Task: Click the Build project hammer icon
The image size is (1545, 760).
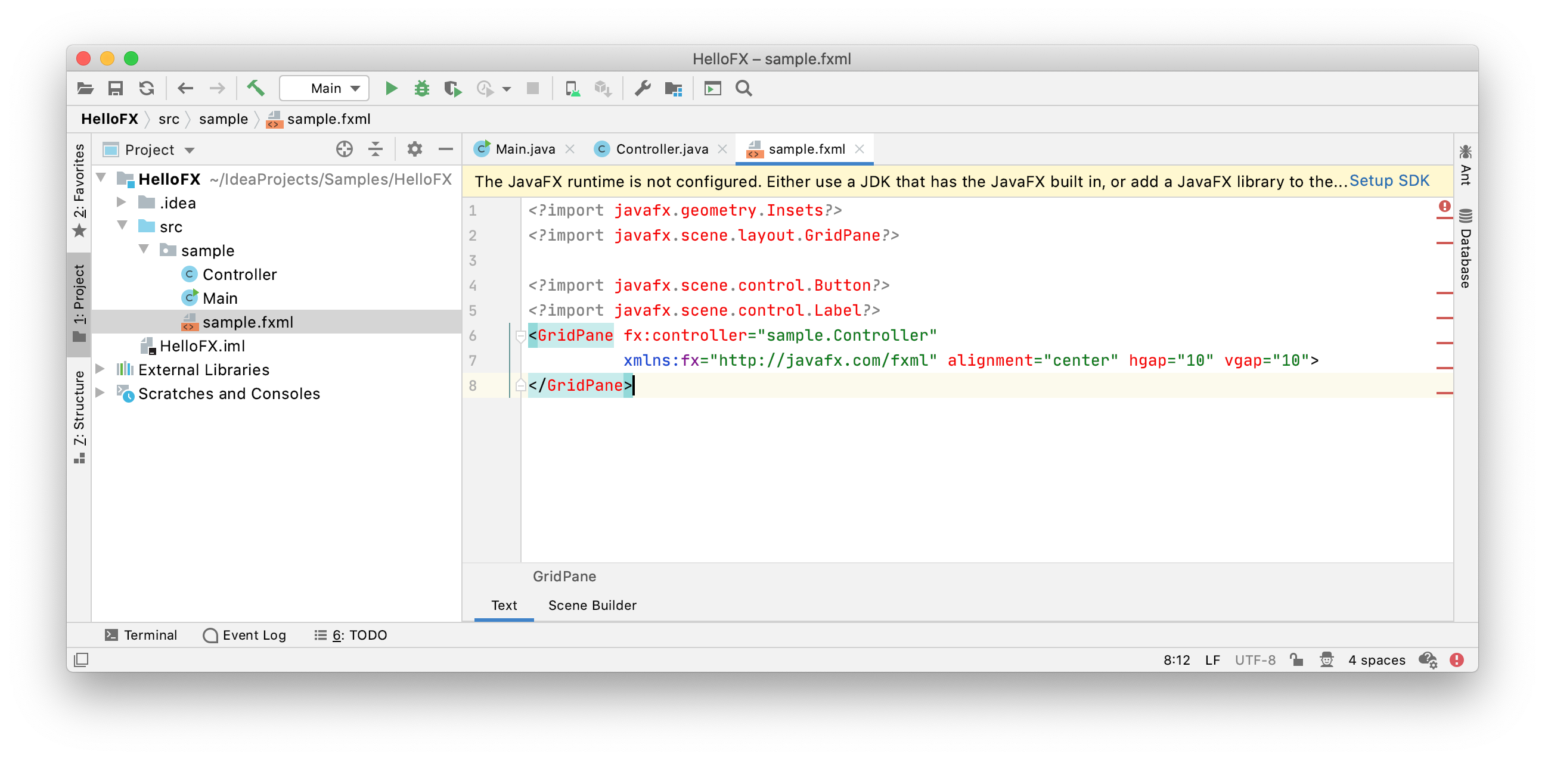Action: 256,89
